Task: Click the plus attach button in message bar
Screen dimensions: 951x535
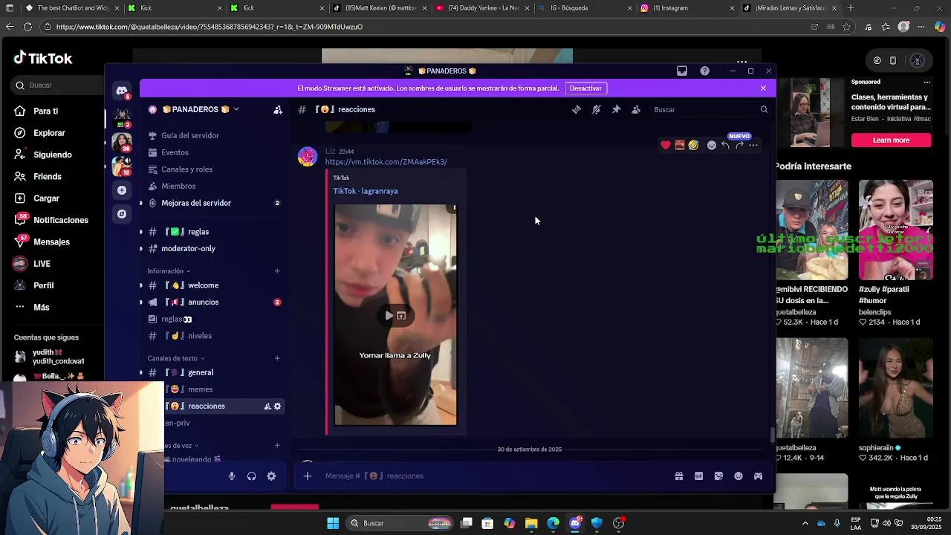Action: click(x=308, y=476)
